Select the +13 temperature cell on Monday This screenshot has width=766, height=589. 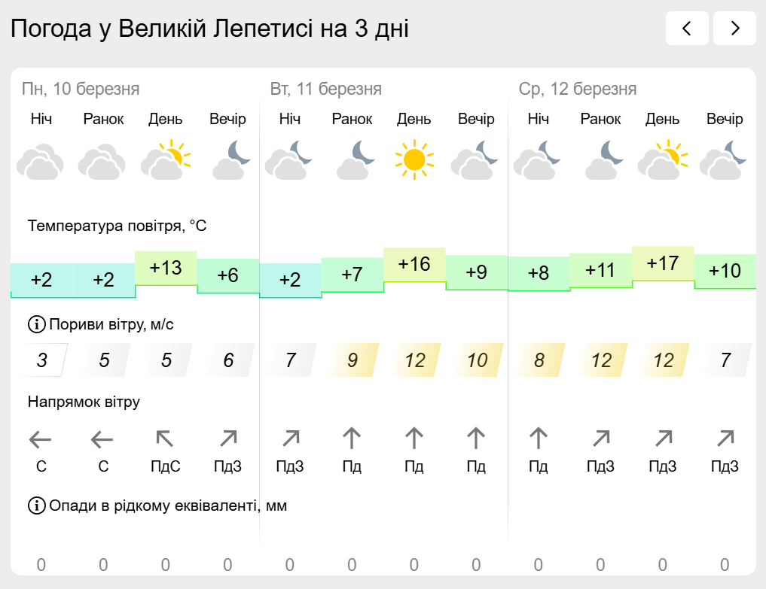[x=166, y=269]
